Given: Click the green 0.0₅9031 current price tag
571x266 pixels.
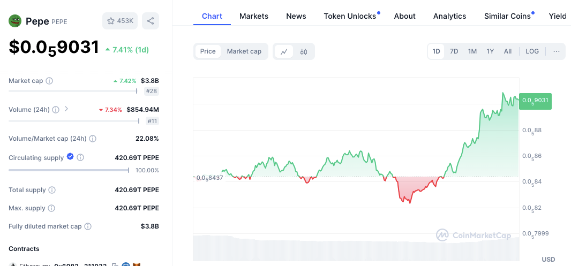Looking at the screenshot, I should pos(535,101).
